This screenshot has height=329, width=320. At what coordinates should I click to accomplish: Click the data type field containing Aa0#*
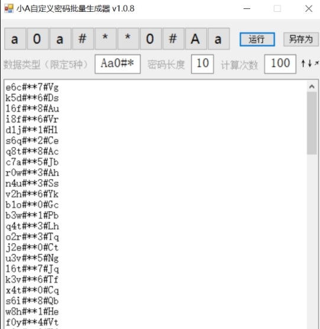point(118,64)
